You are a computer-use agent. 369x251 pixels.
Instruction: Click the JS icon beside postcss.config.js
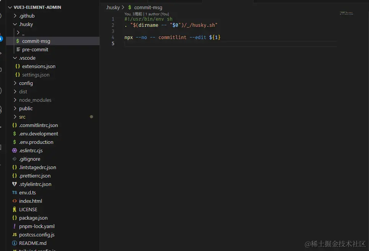(15, 235)
